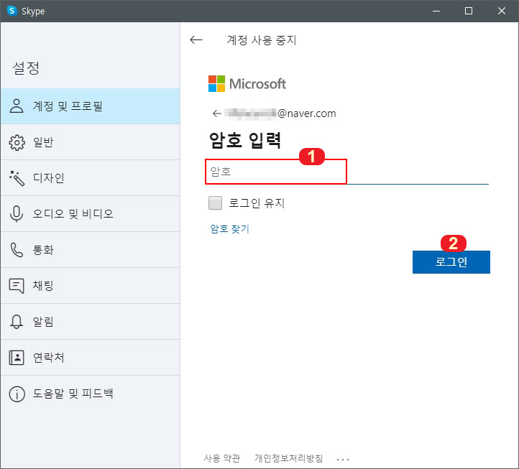This screenshot has width=519, height=469.
Task: Click the phone icon for 통화
Action: click(17, 250)
